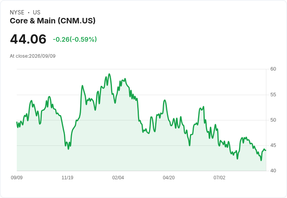Viewport: 287px width, 198px height.
Task: Click the highest peak of the price line
Action: (109, 74)
